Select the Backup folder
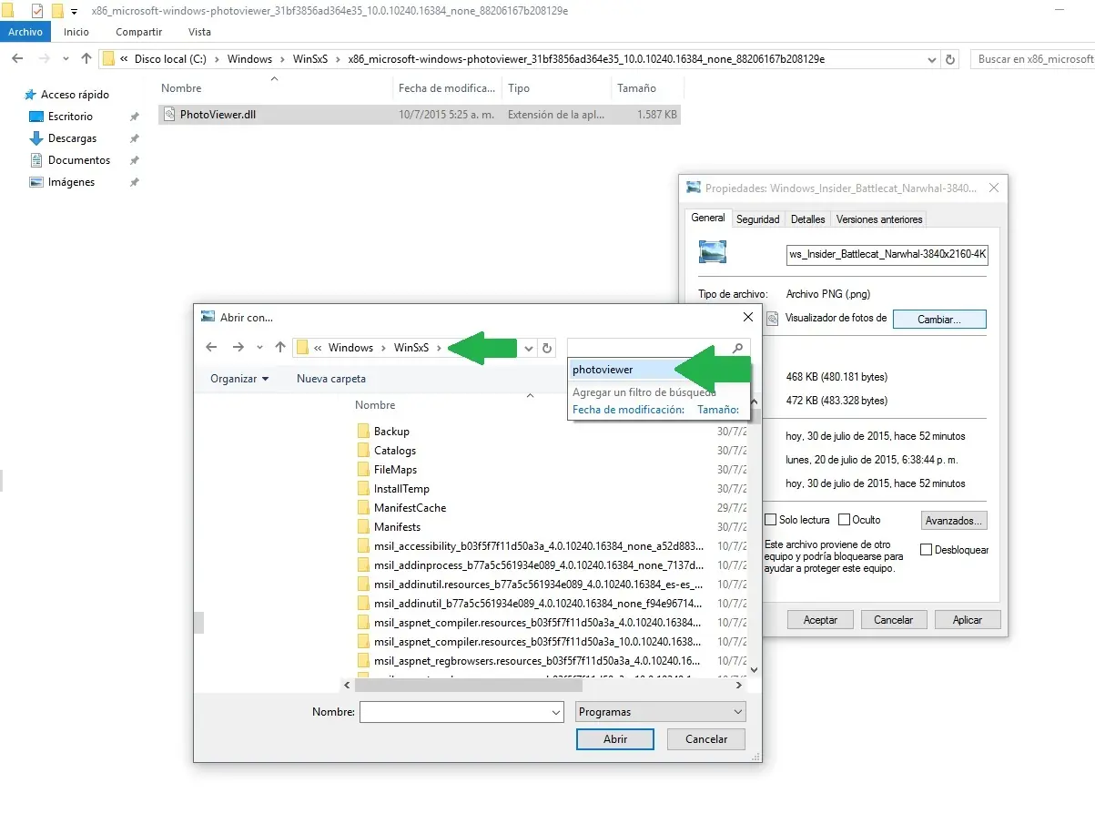This screenshot has height=834, width=1095. (x=391, y=432)
